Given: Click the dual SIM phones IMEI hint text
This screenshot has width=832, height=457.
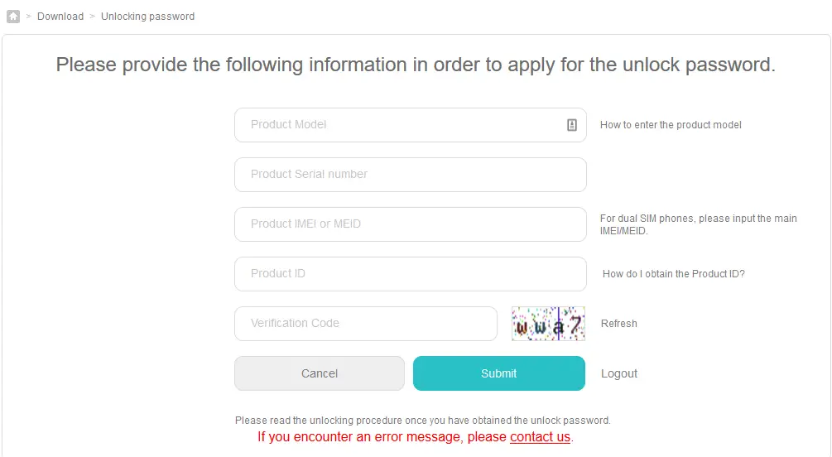Looking at the screenshot, I should 698,224.
